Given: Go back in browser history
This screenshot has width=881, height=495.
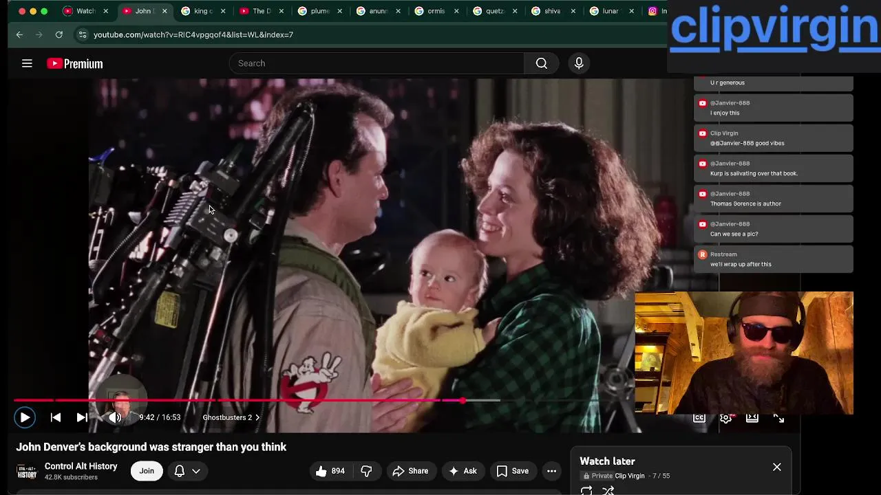Looking at the screenshot, I should coord(19,34).
